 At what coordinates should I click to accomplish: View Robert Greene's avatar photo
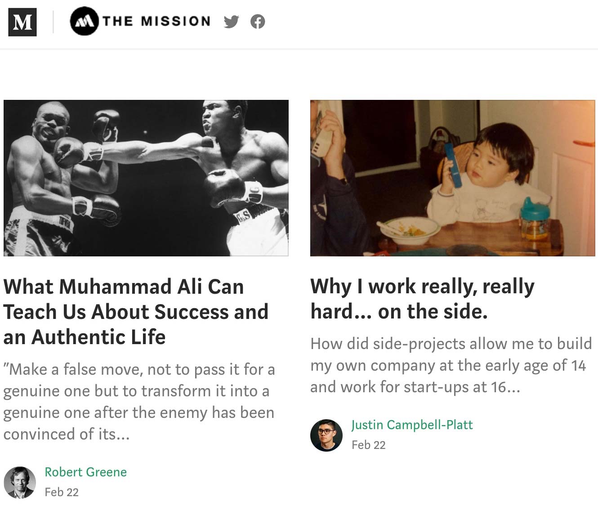20,482
